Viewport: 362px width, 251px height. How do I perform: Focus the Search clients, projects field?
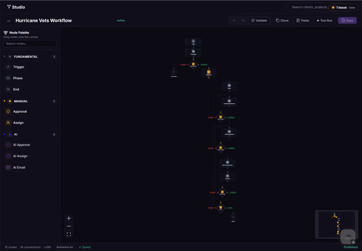(x=310, y=7)
